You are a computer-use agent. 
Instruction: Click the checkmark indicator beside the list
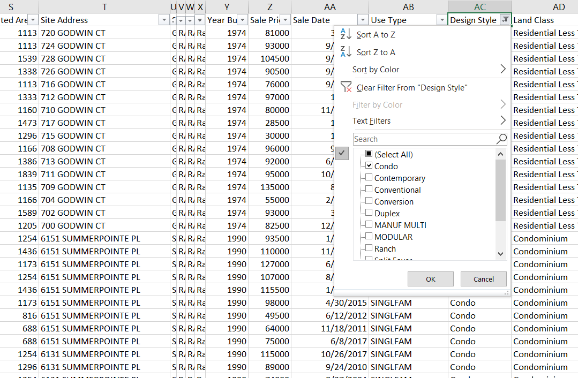[x=342, y=153]
